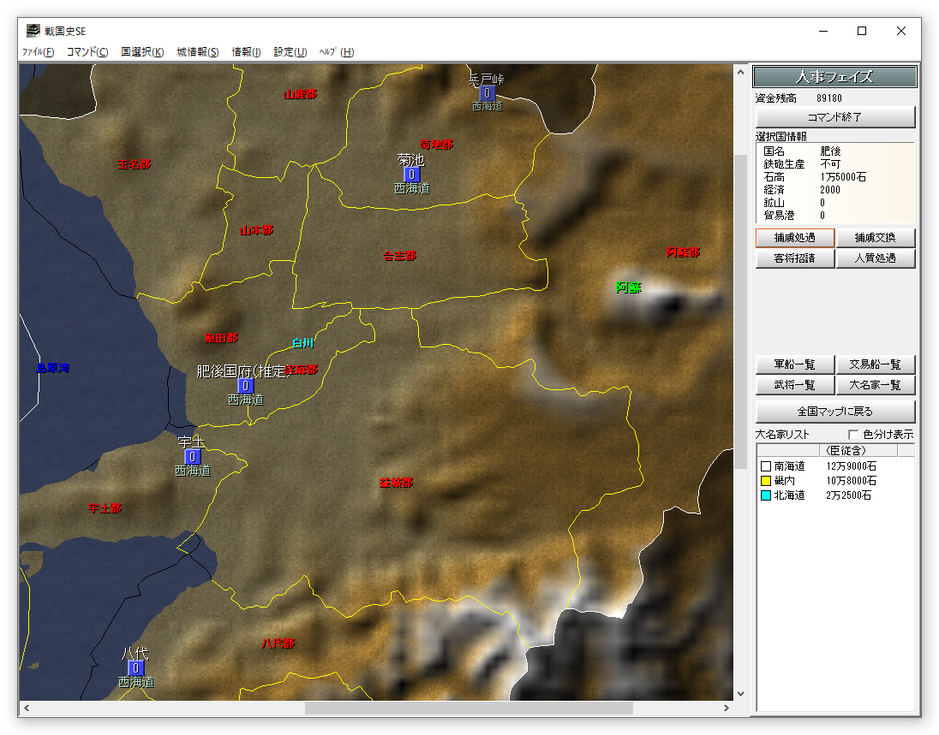Viewport: 939px width, 735px height.
Task: Open the 武将一覧 list
Action: (x=794, y=386)
